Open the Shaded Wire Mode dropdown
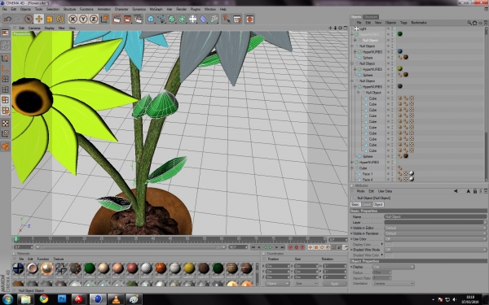Viewport: 489px width, 305px height. pos(435,250)
